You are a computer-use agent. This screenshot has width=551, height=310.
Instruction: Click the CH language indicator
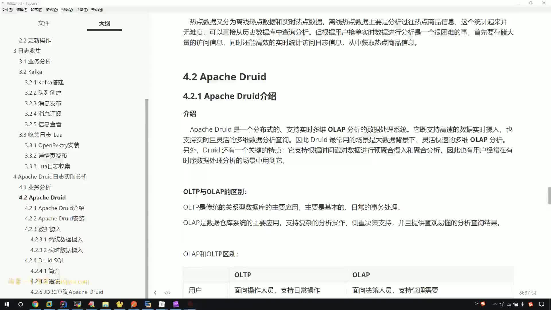[x=476, y=304]
